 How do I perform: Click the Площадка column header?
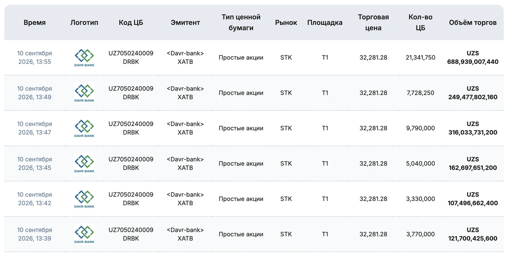325,23
